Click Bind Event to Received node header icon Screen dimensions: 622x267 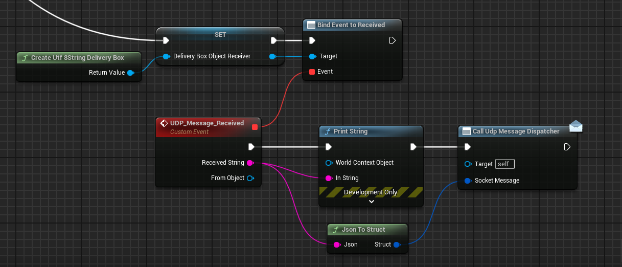point(311,25)
